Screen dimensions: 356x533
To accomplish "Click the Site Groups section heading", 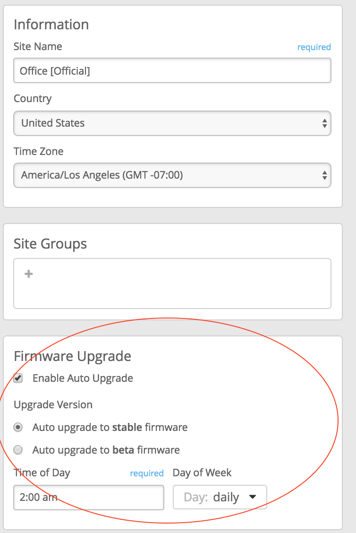I will click(x=50, y=244).
